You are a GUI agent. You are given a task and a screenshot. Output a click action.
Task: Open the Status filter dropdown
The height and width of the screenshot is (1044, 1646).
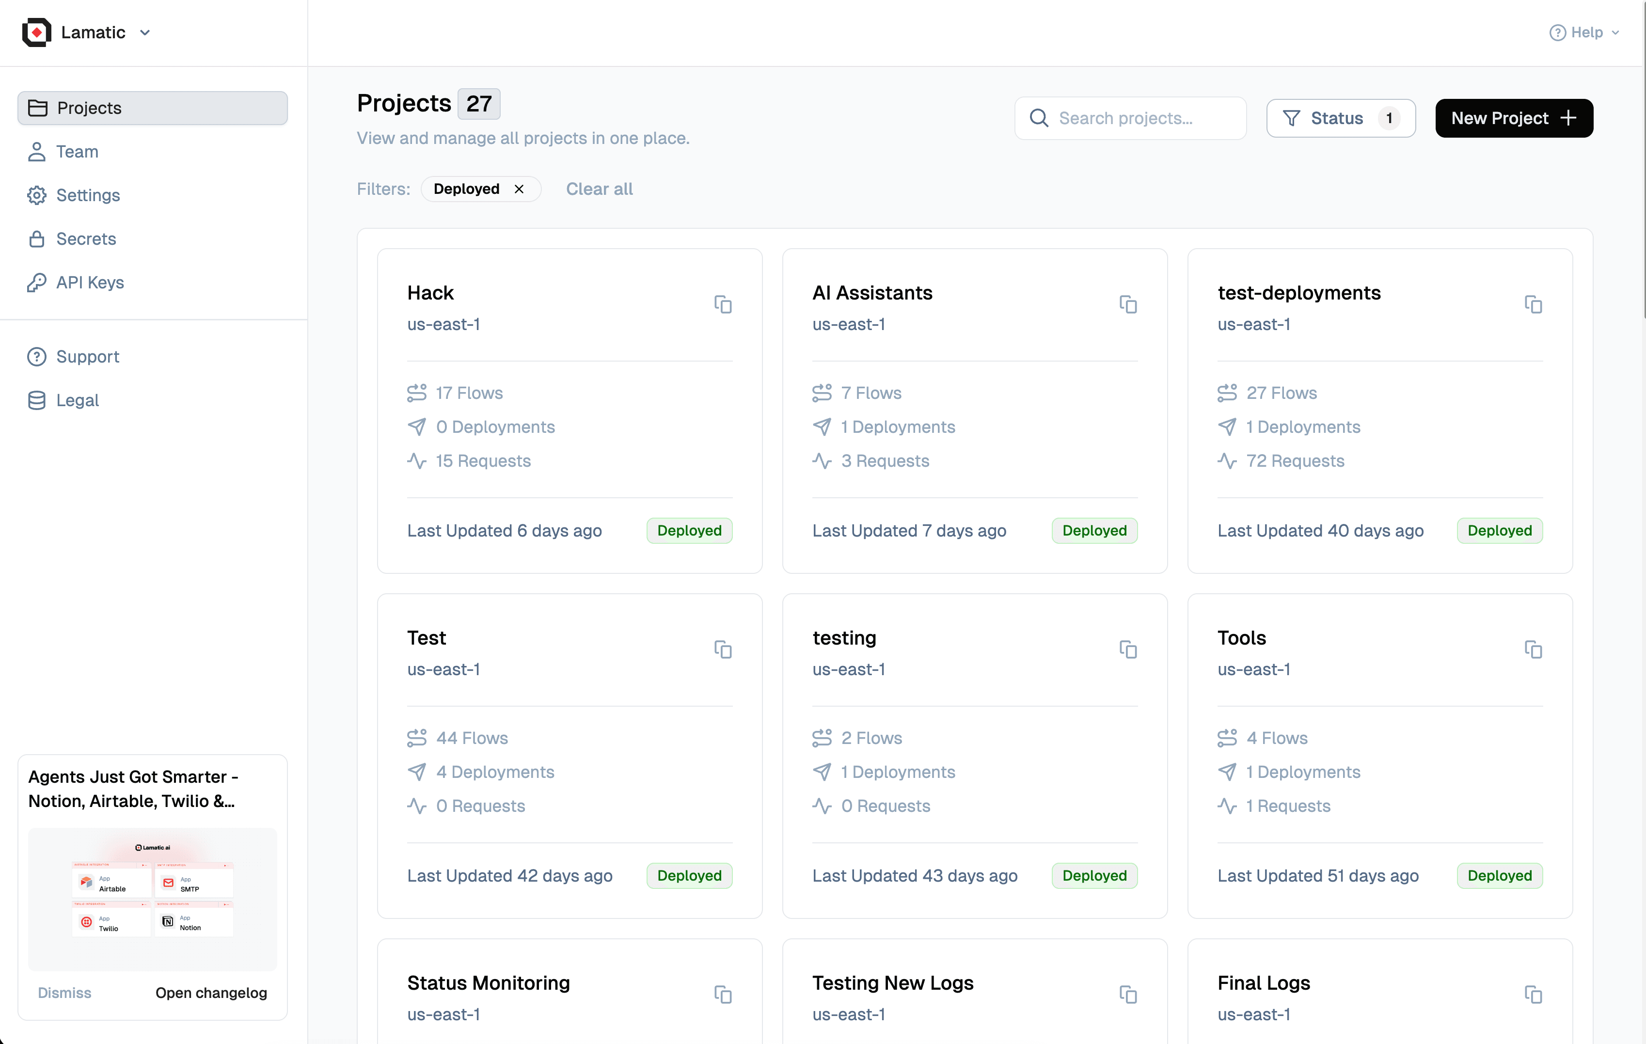coord(1340,118)
